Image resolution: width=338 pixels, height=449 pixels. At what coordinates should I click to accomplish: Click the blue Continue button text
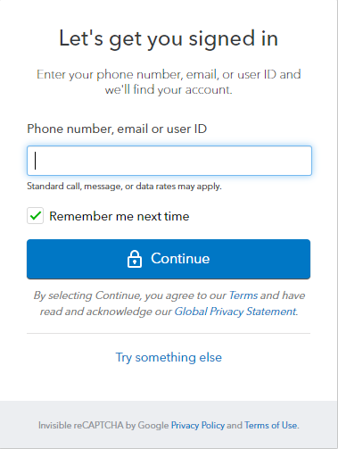(x=180, y=258)
